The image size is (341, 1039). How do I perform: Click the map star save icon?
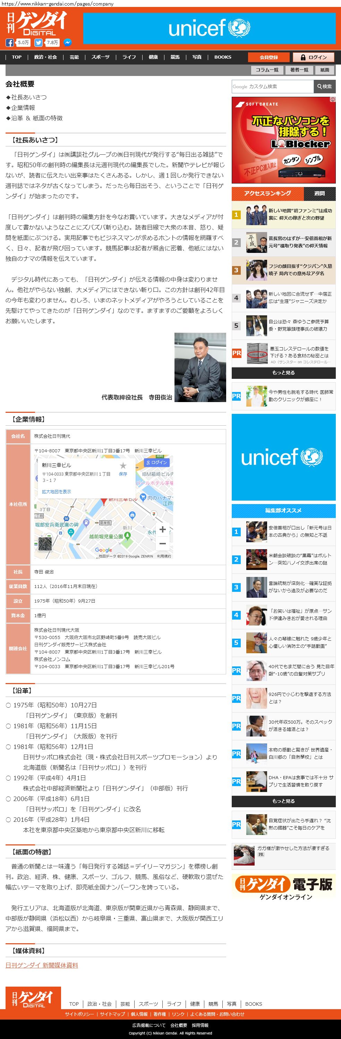(x=123, y=466)
